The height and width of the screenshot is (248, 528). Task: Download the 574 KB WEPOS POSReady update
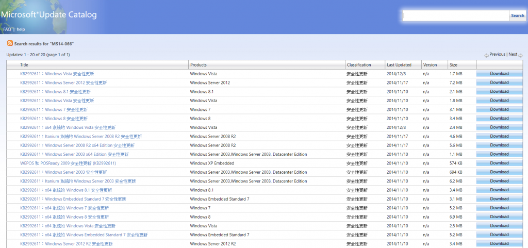point(499,163)
